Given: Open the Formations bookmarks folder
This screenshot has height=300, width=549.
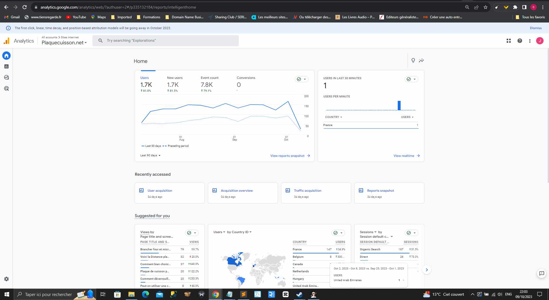Looking at the screenshot, I should coord(148,17).
